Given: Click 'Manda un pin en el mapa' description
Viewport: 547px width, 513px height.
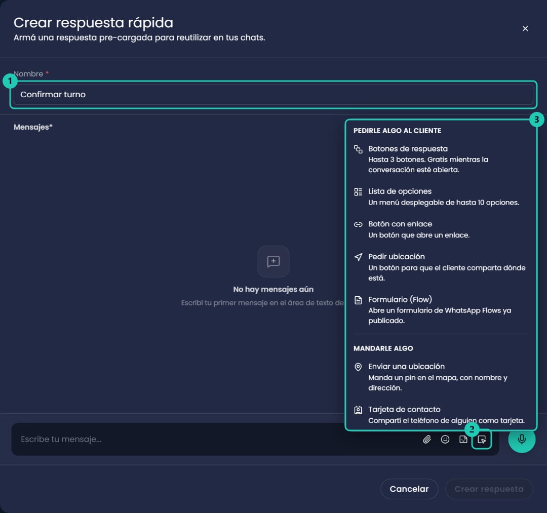Looking at the screenshot, I should [x=438, y=382].
